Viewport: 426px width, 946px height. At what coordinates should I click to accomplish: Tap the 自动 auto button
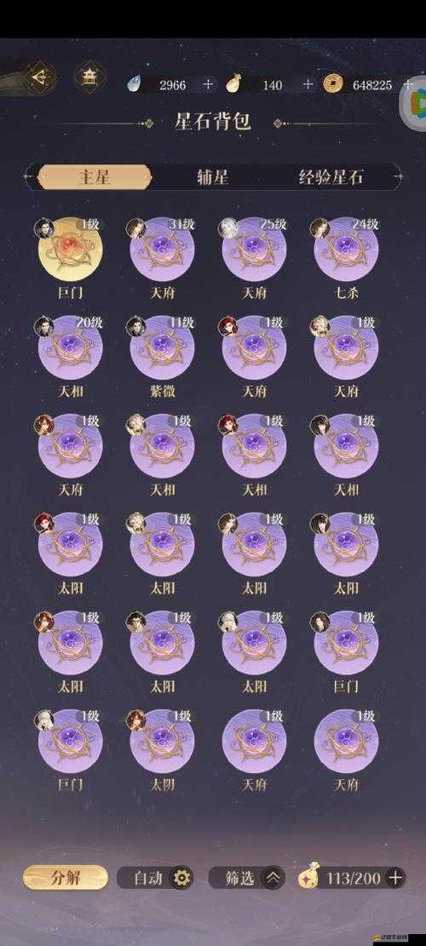pyautogui.click(x=148, y=878)
